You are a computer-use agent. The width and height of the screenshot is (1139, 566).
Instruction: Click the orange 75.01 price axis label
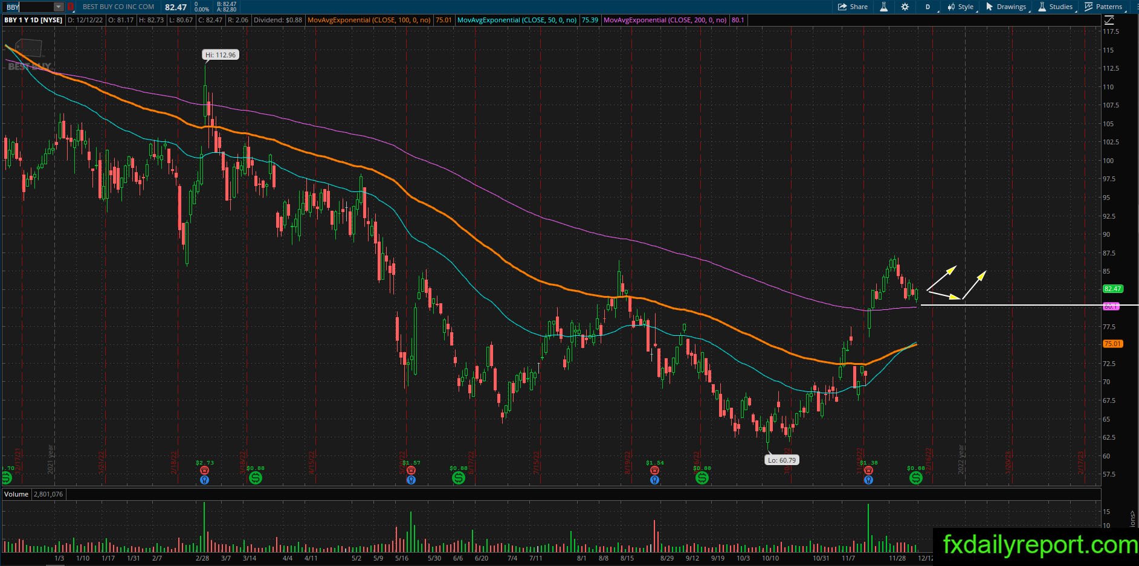point(1112,344)
